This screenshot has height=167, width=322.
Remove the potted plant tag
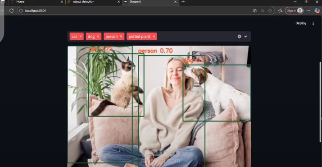tap(154, 37)
